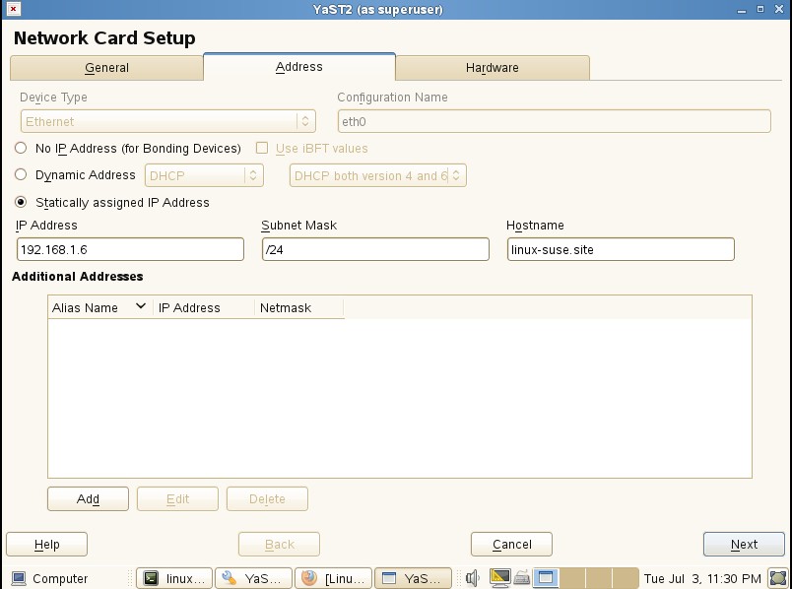
Task: Open the Help button
Action: point(47,545)
